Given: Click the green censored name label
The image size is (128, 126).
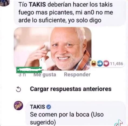Looking at the screenshot, I should click(x=29, y=70).
